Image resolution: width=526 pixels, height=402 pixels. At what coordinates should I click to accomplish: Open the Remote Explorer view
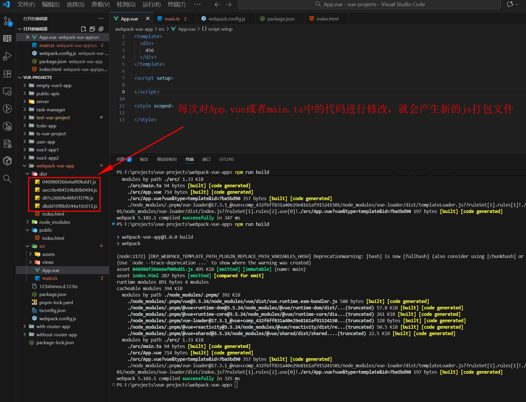(7, 91)
